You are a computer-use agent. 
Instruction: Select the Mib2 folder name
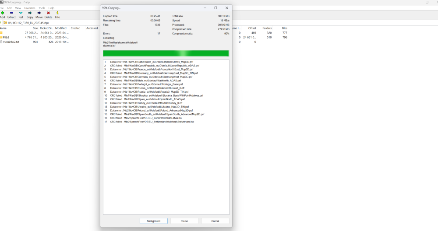point(6,37)
